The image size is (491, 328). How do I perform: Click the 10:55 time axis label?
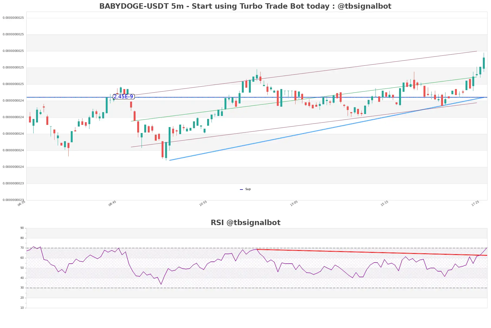click(203, 203)
